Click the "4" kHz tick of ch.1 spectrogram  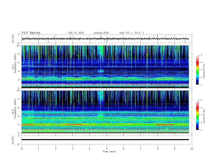(x=19, y=71)
